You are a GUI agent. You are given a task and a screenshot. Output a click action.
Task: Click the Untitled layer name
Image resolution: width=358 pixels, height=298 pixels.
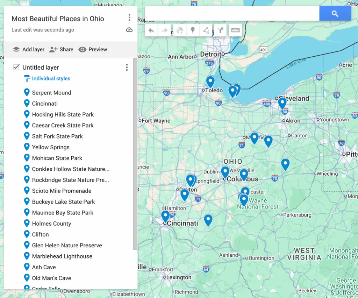point(41,68)
